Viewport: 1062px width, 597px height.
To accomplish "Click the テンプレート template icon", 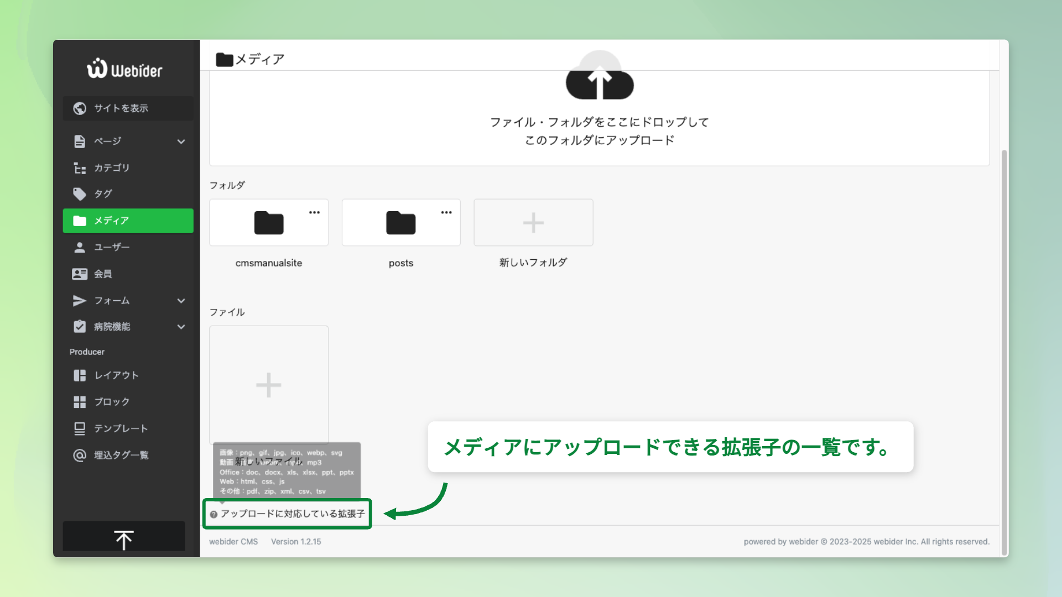I will [x=80, y=428].
